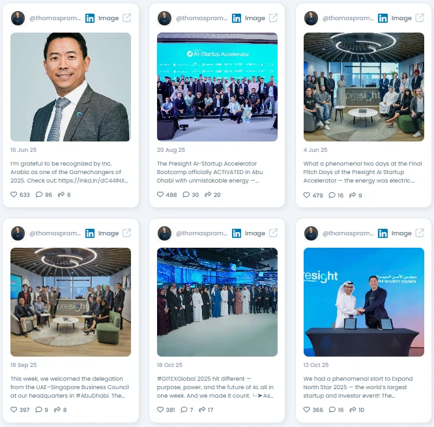Open the GITEX Global group photo
This screenshot has width=434, height=427.
[217, 302]
